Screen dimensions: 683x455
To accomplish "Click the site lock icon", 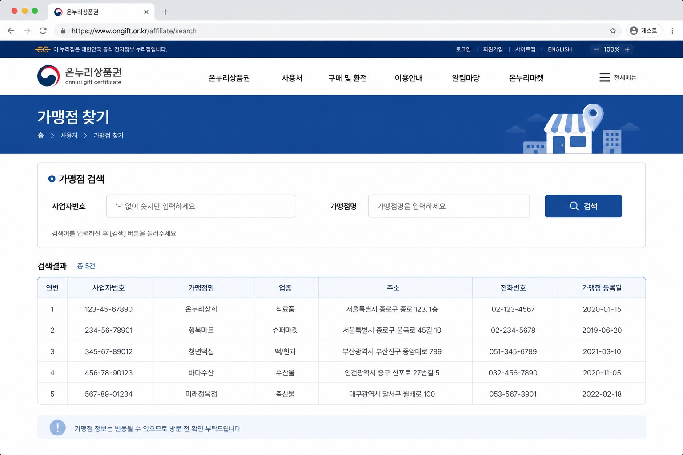I will coord(63,31).
